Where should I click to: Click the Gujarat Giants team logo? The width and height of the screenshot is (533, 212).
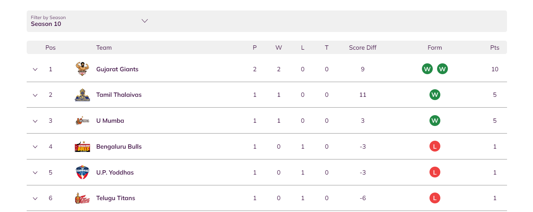pyautogui.click(x=82, y=69)
